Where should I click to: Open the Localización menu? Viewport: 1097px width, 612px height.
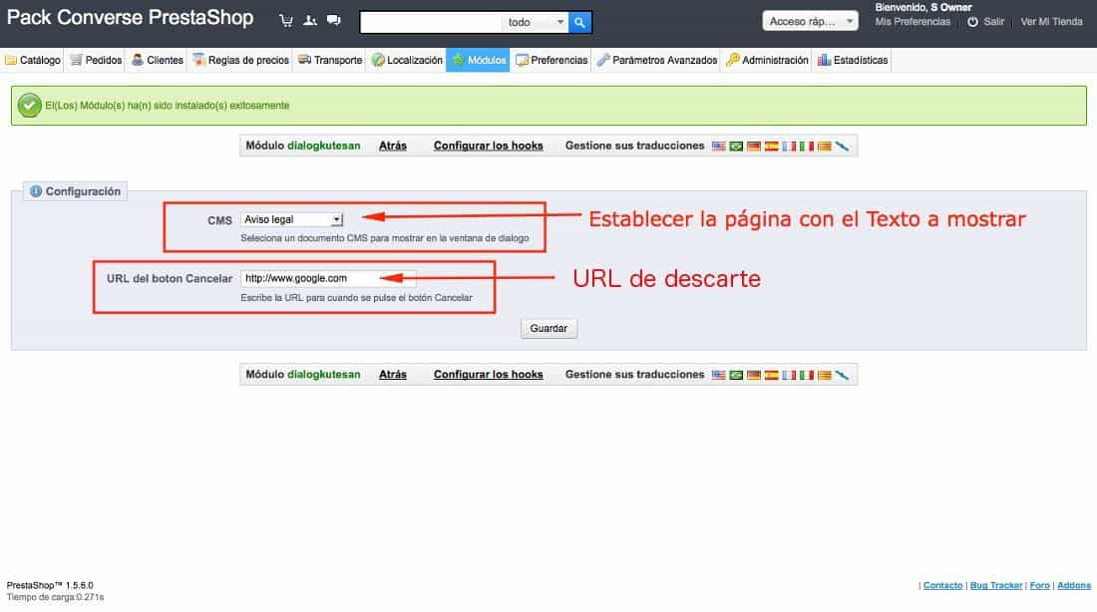pos(407,60)
